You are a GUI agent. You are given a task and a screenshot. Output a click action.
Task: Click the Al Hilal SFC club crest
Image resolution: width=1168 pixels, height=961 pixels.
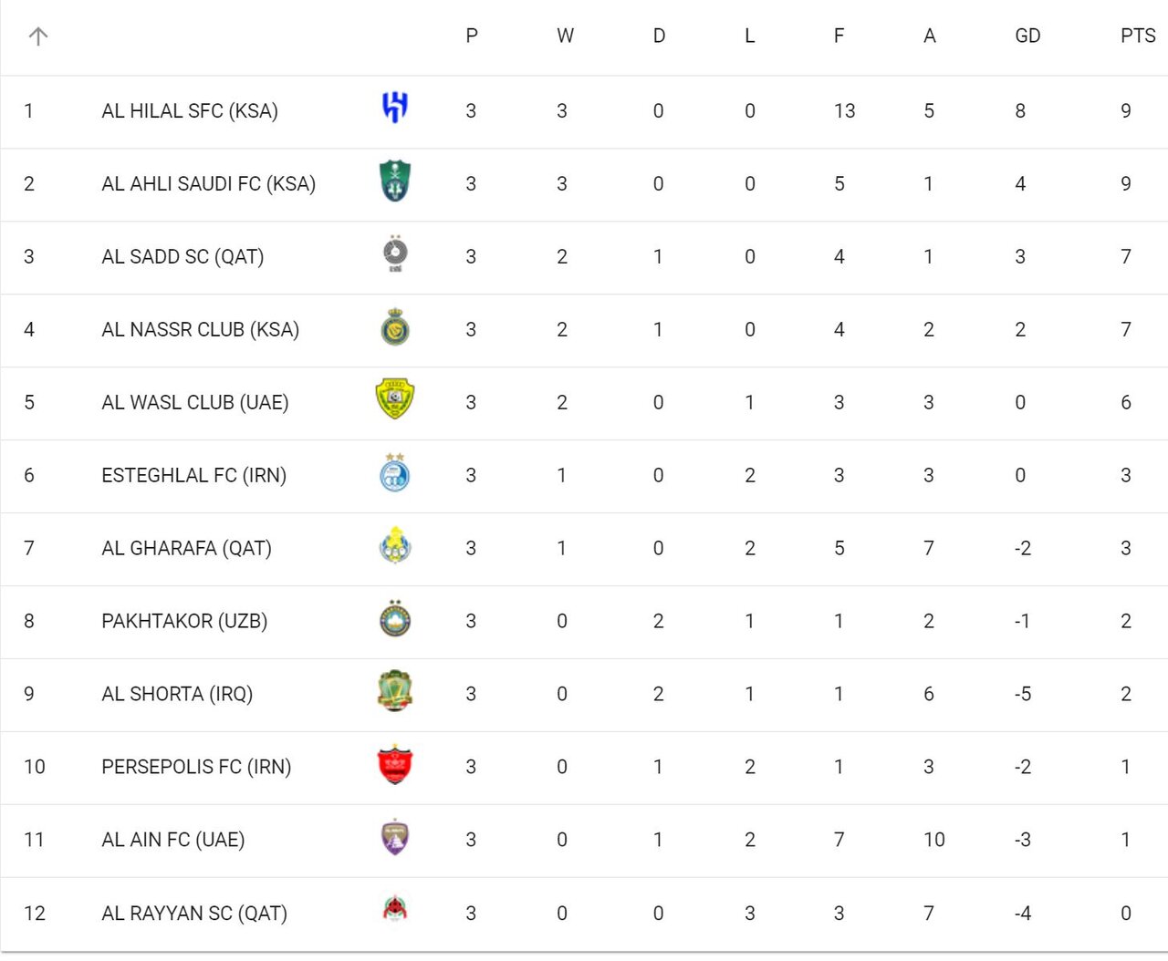(394, 108)
